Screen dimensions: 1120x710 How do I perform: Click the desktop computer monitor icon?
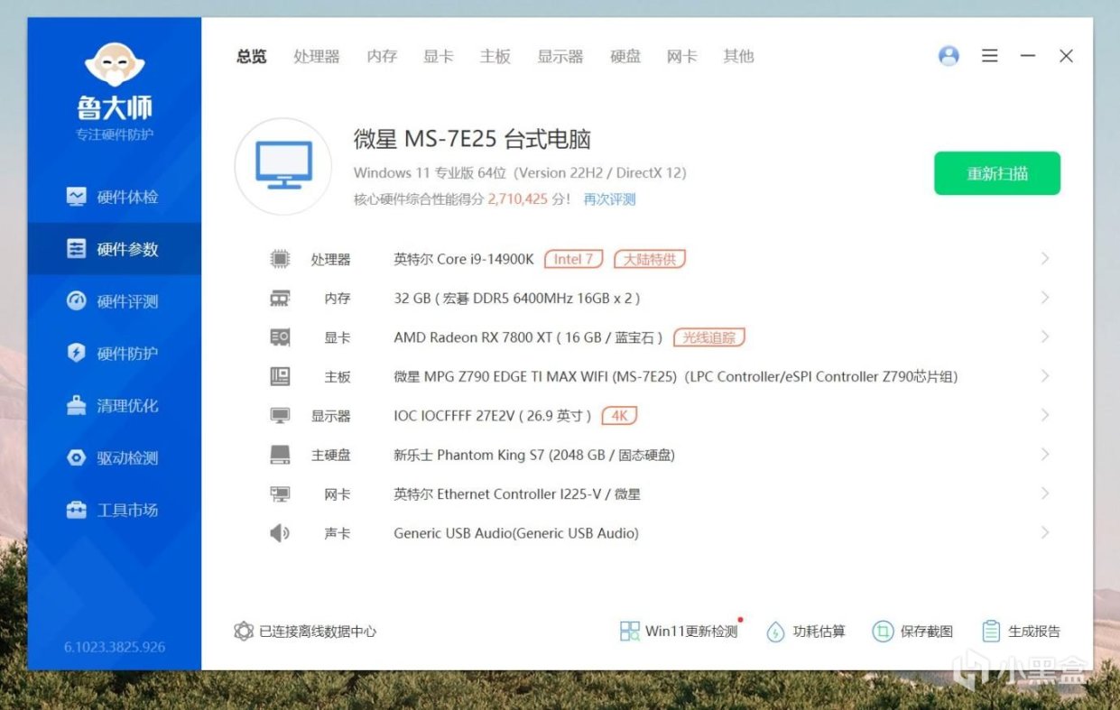pyautogui.click(x=283, y=166)
